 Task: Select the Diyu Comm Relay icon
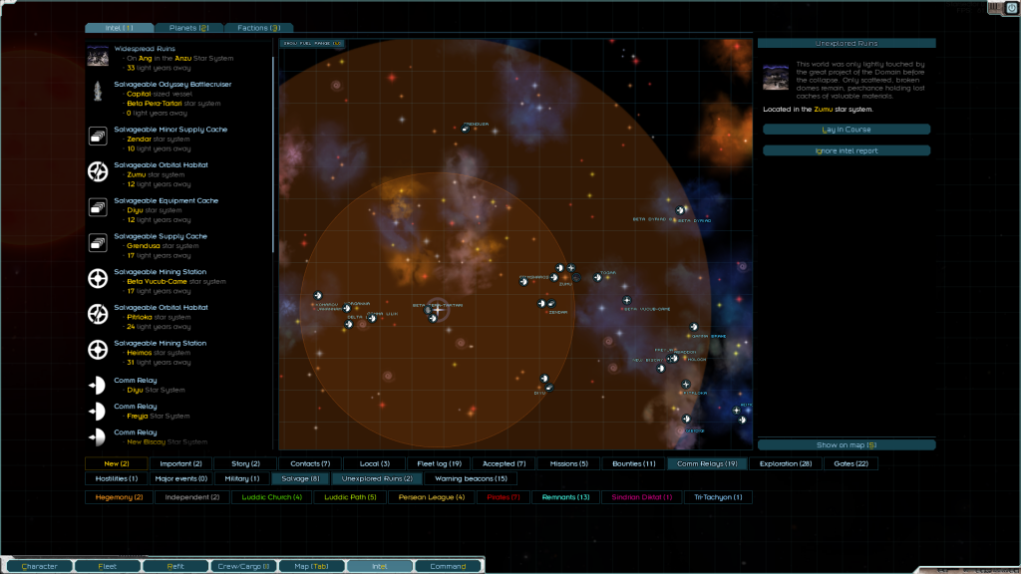click(98, 385)
